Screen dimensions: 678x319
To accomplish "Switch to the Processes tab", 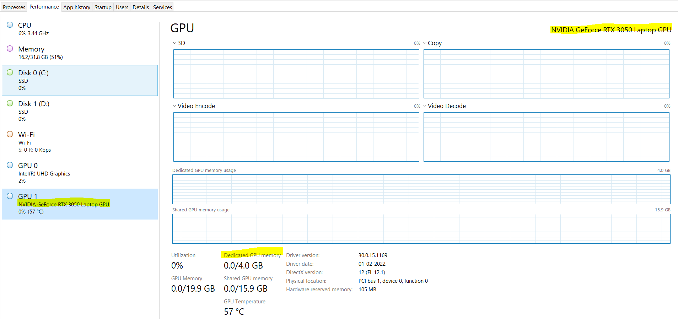I will tap(14, 7).
